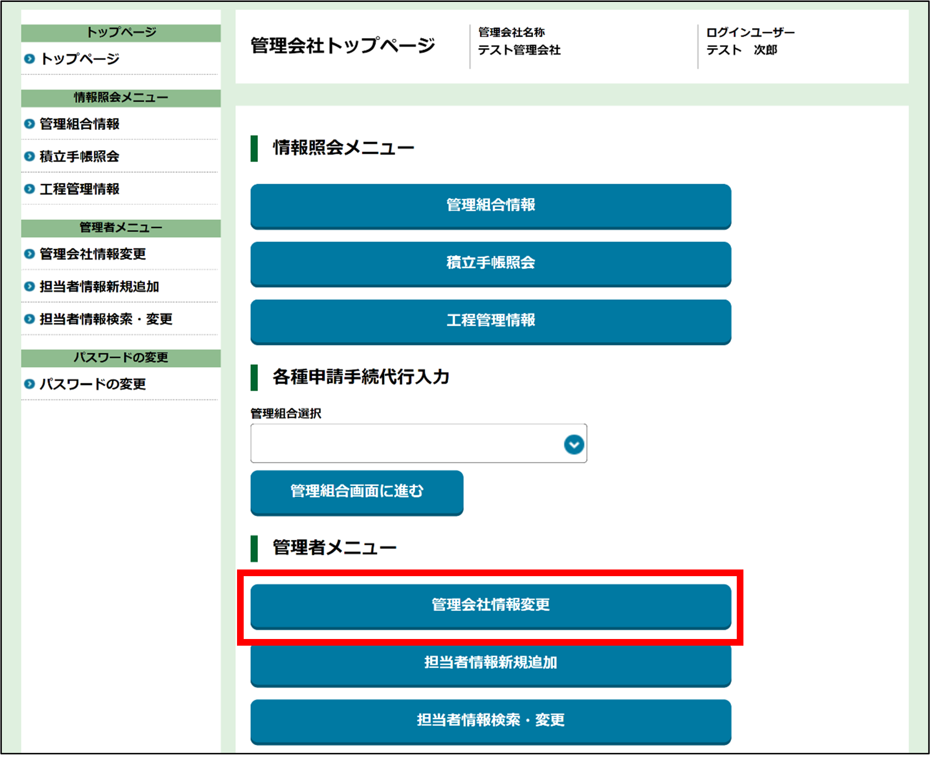Click arrow bullet icon beside sidebar 工程管理情報

point(30,189)
